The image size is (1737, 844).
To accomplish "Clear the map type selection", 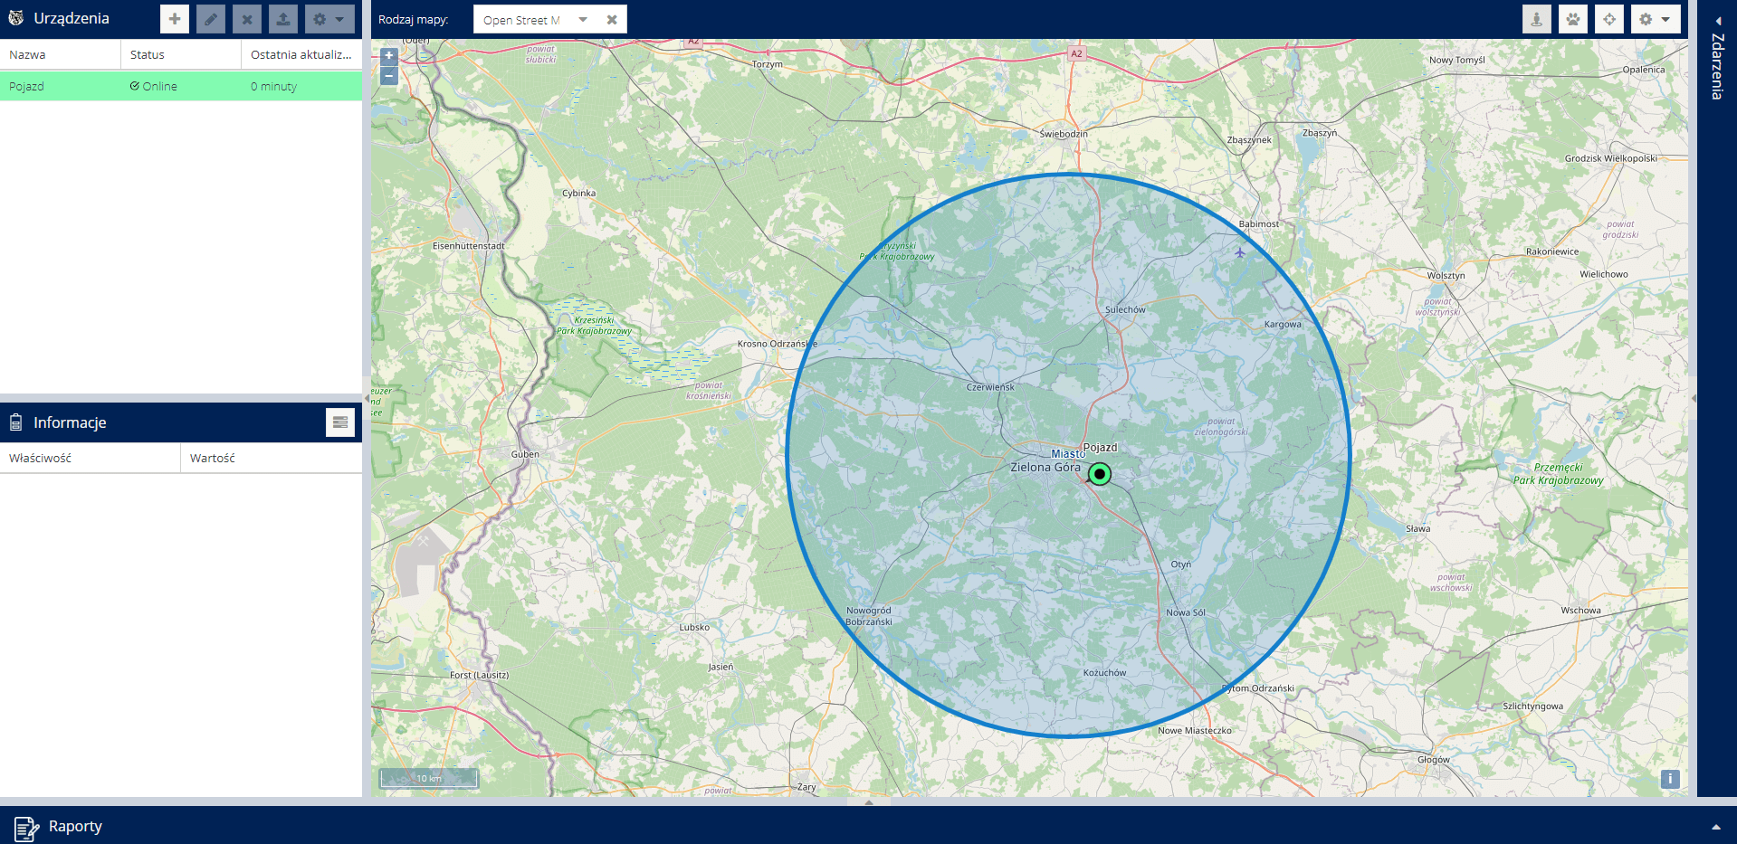I will 612,20.
